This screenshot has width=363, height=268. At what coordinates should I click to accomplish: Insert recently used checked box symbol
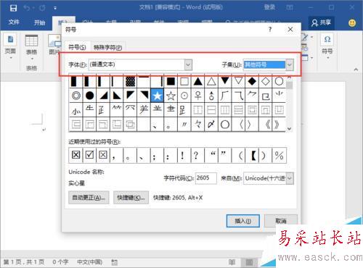click(89, 155)
